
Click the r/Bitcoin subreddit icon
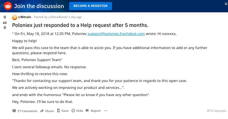[x=15, y=17]
